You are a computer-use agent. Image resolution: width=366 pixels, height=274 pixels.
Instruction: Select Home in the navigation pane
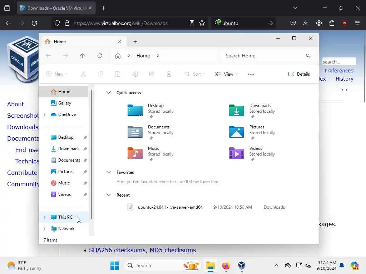pyautogui.click(x=64, y=92)
